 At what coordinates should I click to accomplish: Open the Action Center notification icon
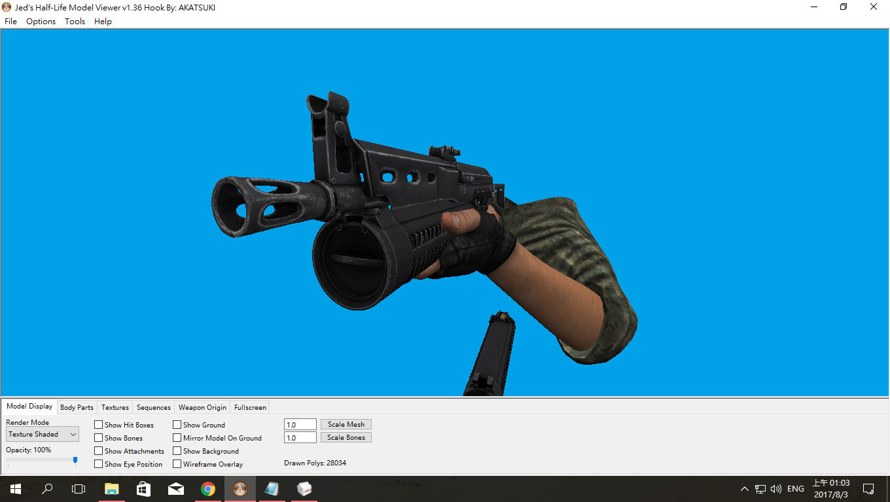868,488
